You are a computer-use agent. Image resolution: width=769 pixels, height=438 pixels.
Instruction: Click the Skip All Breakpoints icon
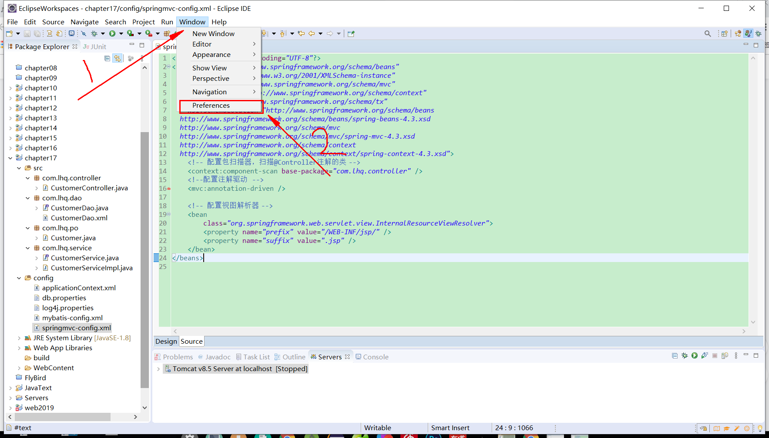(84, 33)
